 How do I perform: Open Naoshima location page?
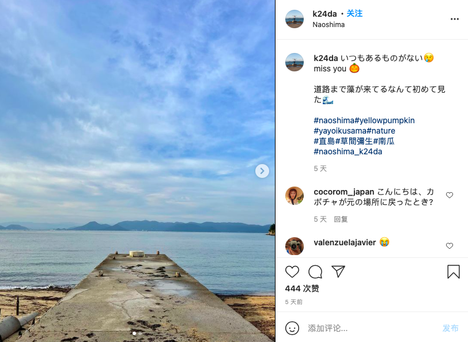click(329, 25)
